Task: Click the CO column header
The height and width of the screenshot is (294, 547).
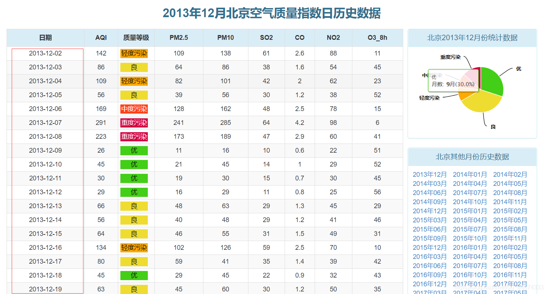Action: coord(300,38)
